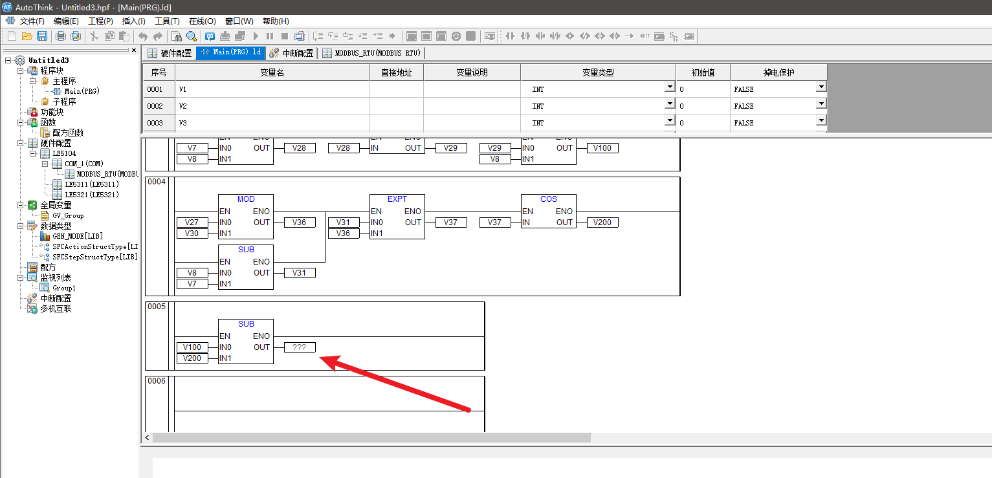Viewport: 992px width, 478px height.
Task: Click the paste clipboard icon
Action: [124, 36]
